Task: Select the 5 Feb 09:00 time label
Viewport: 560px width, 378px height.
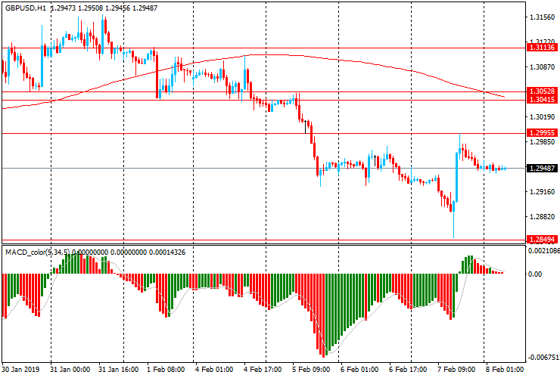Action: [312, 370]
